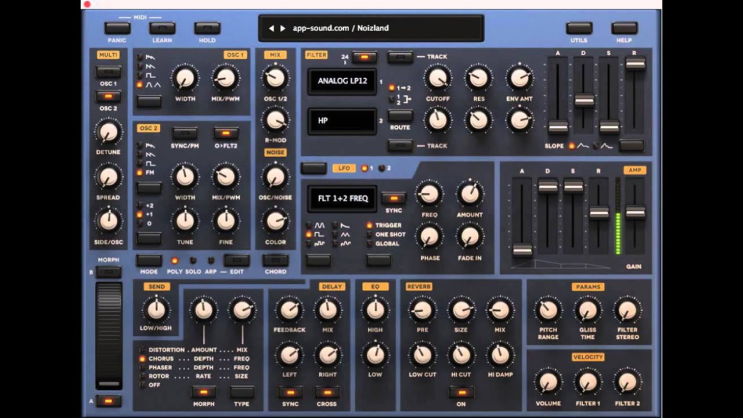Open the HELP button
This screenshot has height=418, width=743.
(625, 28)
